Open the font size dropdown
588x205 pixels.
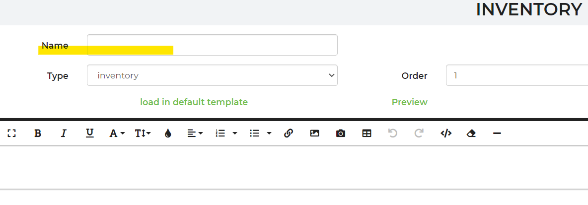[143, 133]
